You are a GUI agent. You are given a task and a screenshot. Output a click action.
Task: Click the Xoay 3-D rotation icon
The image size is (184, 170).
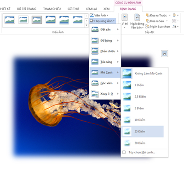tap(95, 93)
